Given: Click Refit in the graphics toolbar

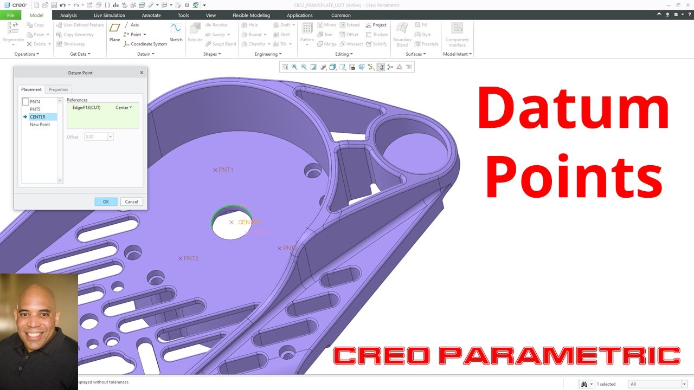Looking at the screenshot, I should pos(285,67).
